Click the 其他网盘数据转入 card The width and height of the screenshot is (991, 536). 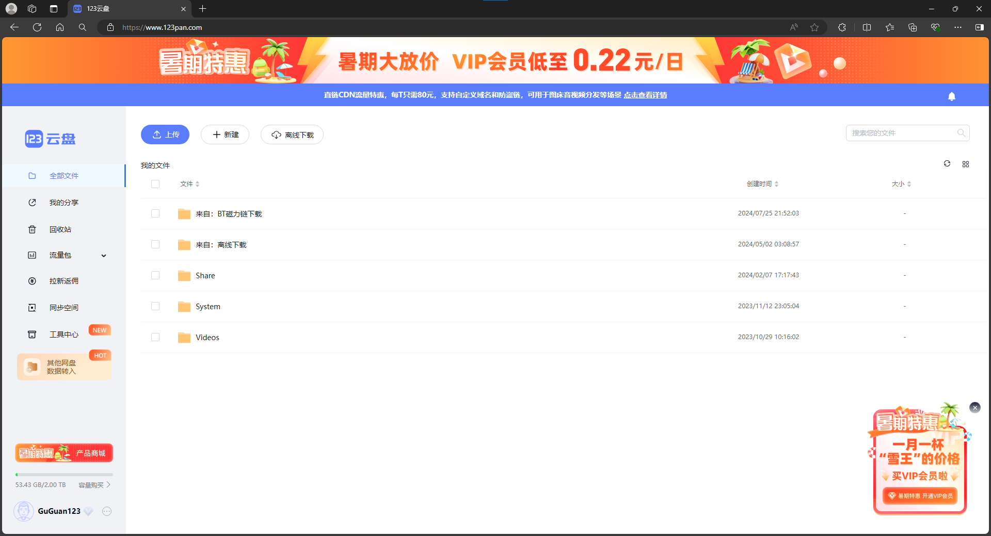pos(64,367)
